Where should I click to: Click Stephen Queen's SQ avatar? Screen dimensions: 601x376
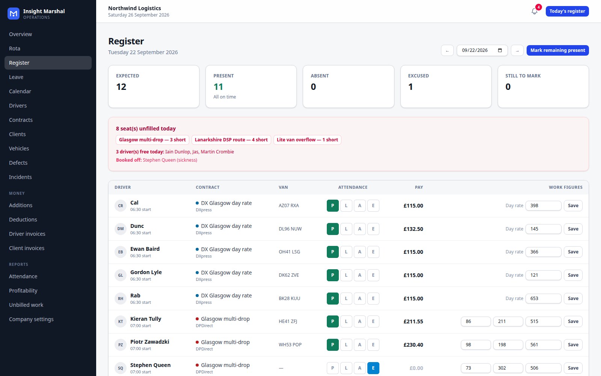121,368
